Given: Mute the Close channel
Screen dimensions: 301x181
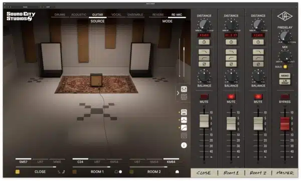Looking at the screenshot, I should click(x=204, y=96).
